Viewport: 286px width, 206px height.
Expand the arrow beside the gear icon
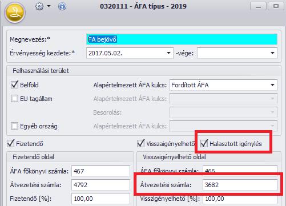[x=49, y=6]
